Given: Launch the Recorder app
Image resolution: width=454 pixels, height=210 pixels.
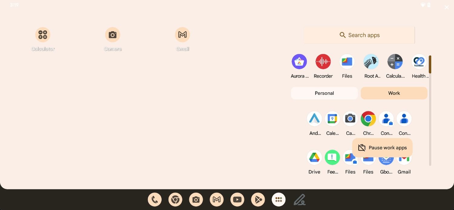Looking at the screenshot, I should coord(323,62).
